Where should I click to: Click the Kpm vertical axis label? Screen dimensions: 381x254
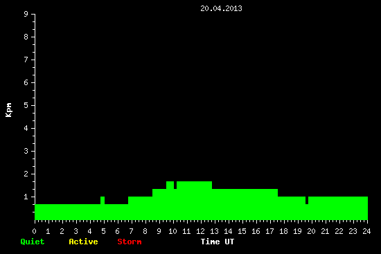tap(8, 110)
